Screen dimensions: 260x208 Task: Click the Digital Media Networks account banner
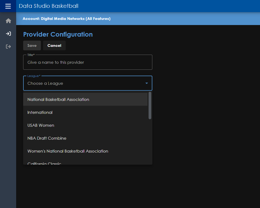pyautogui.click(x=66, y=19)
